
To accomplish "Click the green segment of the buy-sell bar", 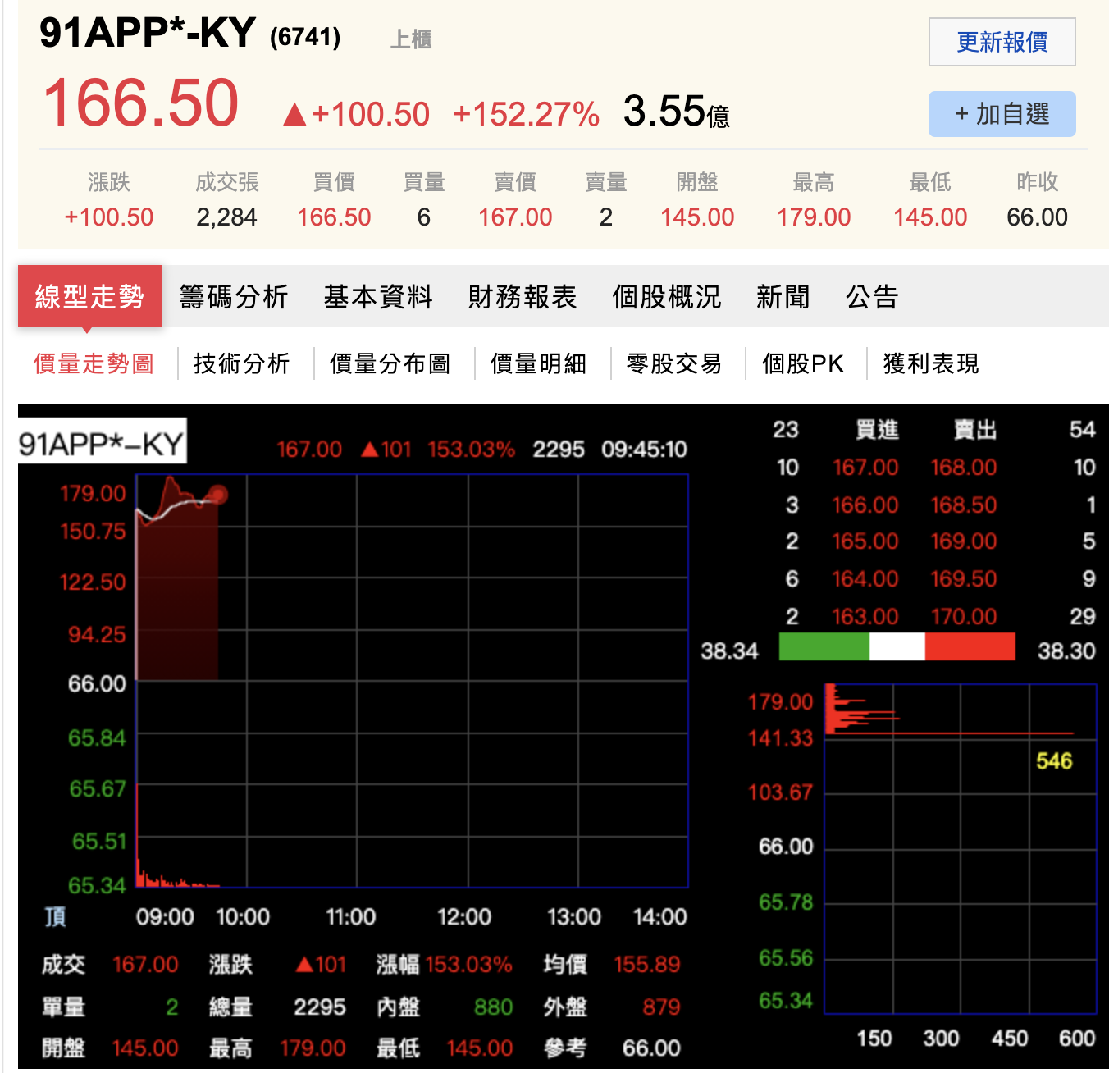I will tap(824, 646).
